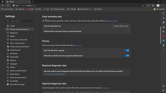This screenshot has width=166, height=93.
Task: Toggle Send Do Not Track requests switch
Action: (x=127, y=50)
